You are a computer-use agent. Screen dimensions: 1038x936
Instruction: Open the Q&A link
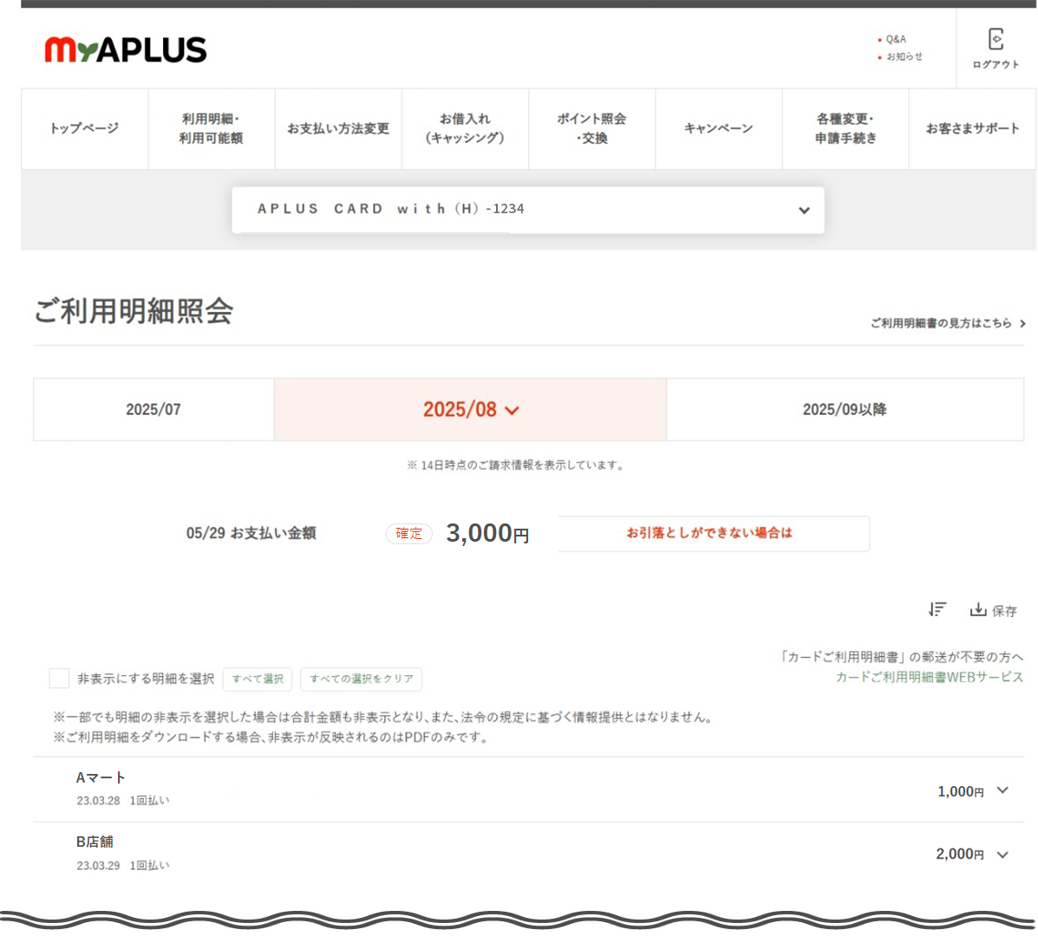tap(896, 39)
